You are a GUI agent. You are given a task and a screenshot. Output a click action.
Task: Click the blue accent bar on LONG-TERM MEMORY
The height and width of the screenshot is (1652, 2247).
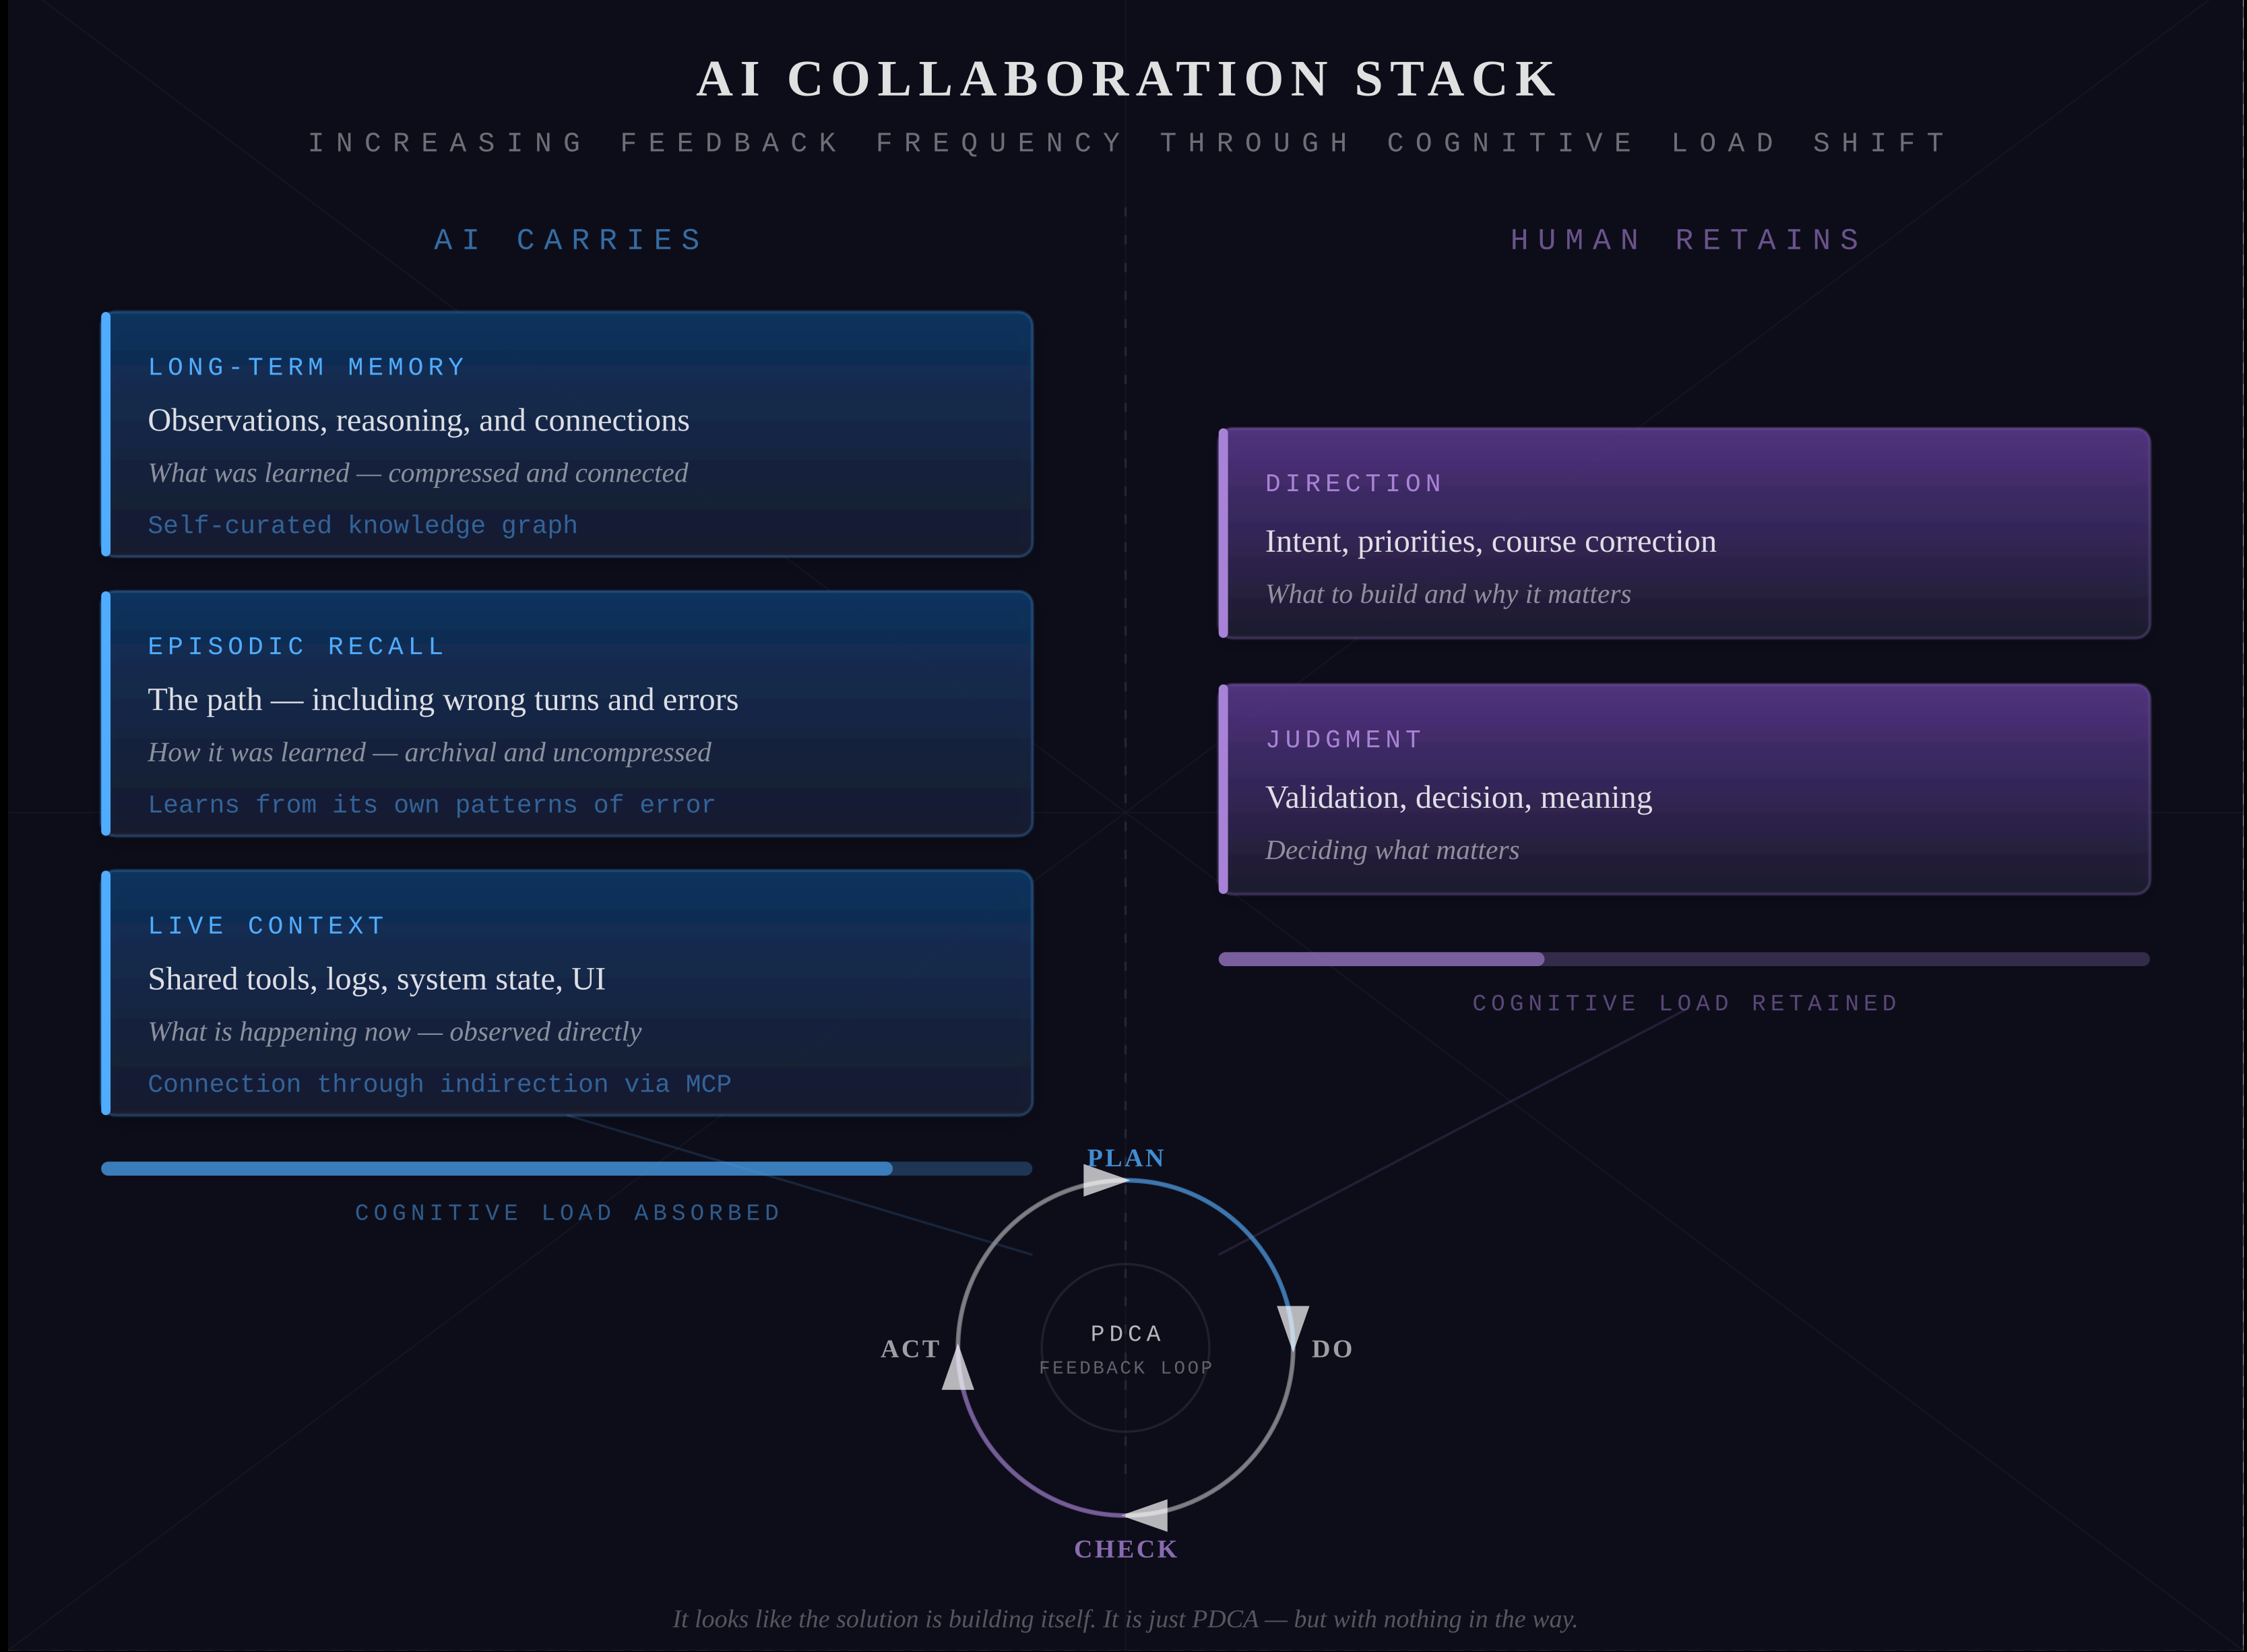coord(106,432)
